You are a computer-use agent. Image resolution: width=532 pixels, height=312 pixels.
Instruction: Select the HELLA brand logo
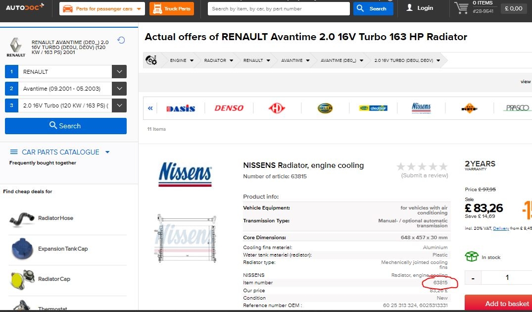click(x=325, y=108)
